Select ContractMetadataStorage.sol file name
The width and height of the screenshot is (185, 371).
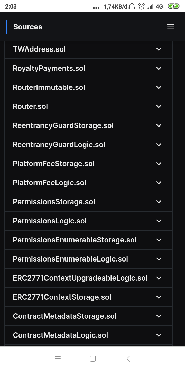[x=64, y=316]
